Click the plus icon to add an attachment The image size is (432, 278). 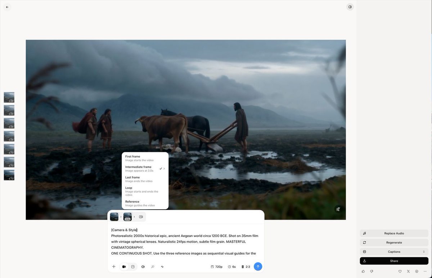coord(114,267)
